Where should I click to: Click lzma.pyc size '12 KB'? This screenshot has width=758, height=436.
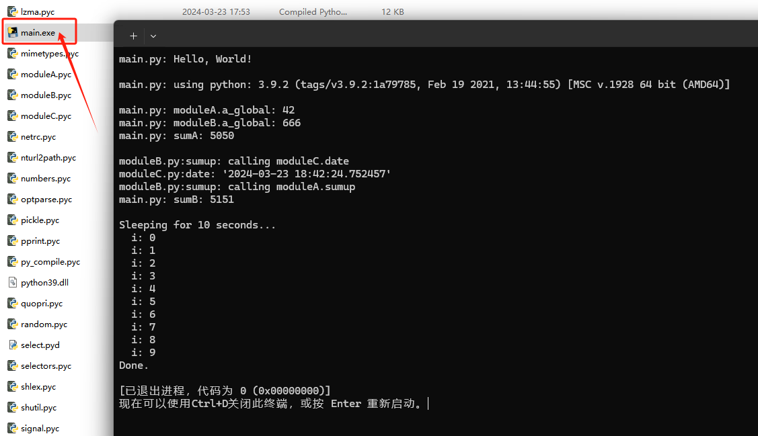[393, 11]
